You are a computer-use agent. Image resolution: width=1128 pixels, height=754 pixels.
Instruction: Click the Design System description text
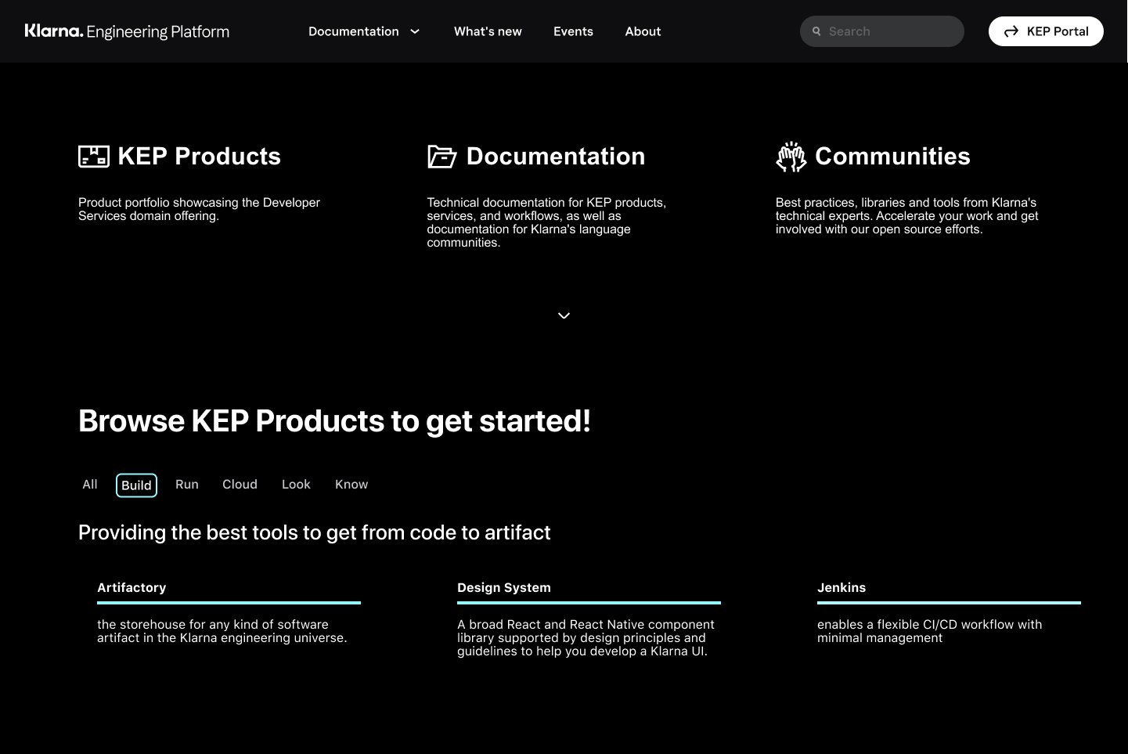pos(586,637)
